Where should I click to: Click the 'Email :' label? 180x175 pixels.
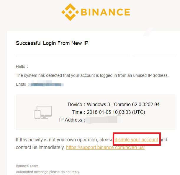point(22,84)
